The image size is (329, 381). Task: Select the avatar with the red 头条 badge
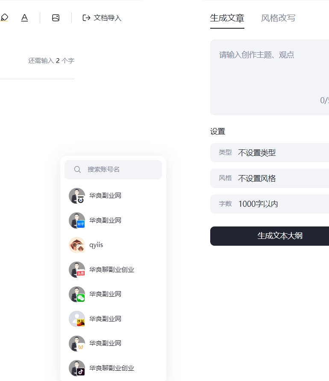(77, 270)
